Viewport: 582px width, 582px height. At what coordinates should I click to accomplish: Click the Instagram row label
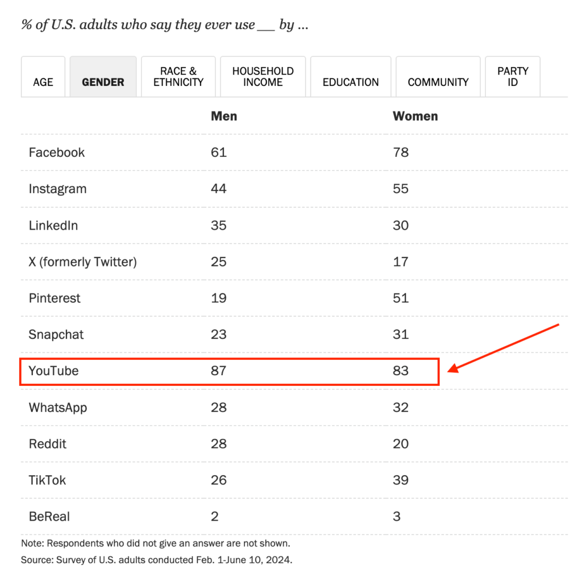click(57, 189)
